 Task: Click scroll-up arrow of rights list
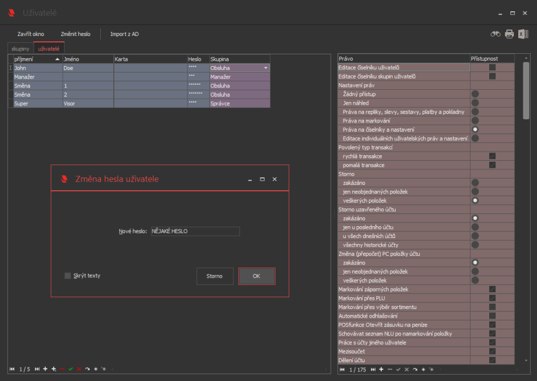[526, 58]
